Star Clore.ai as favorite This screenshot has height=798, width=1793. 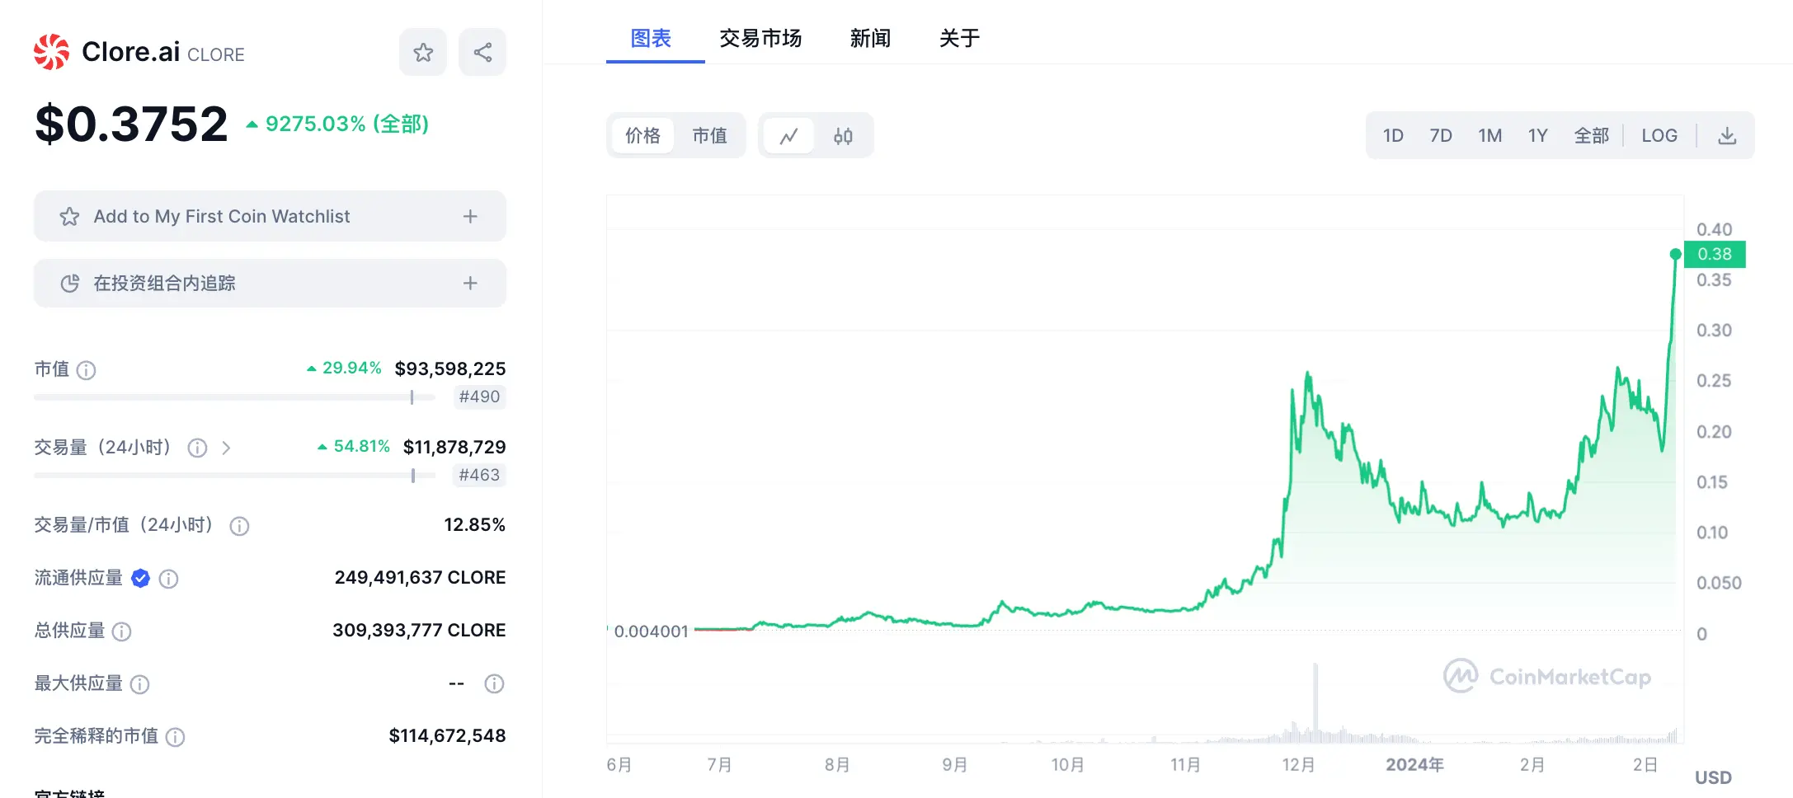click(x=423, y=51)
